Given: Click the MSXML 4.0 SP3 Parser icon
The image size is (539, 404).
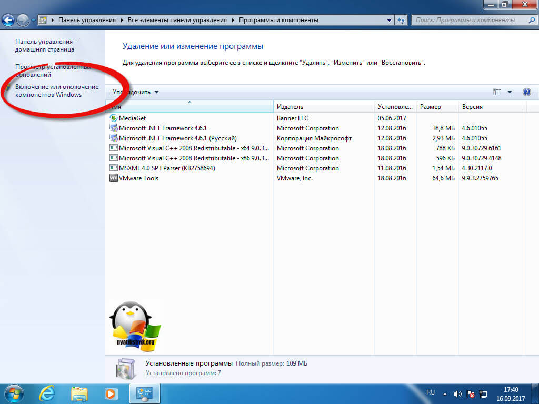Looking at the screenshot, I should (113, 168).
